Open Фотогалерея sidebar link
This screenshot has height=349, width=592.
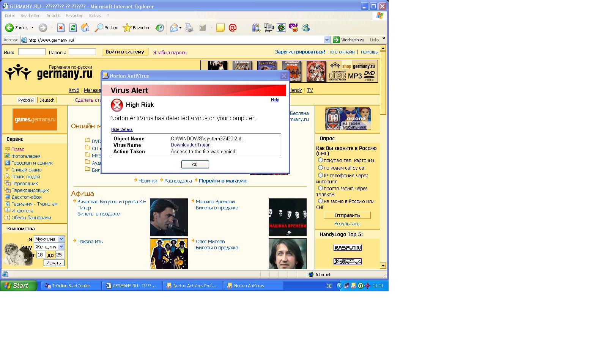pyautogui.click(x=26, y=156)
